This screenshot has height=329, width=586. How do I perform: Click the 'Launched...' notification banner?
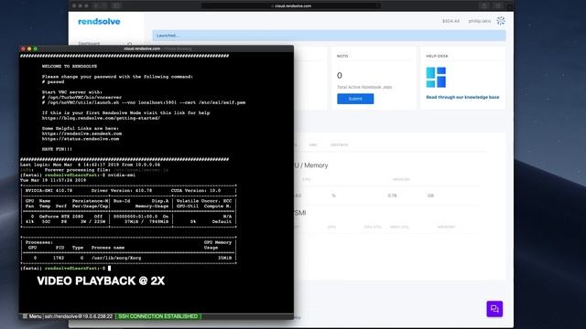click(329, 36)
